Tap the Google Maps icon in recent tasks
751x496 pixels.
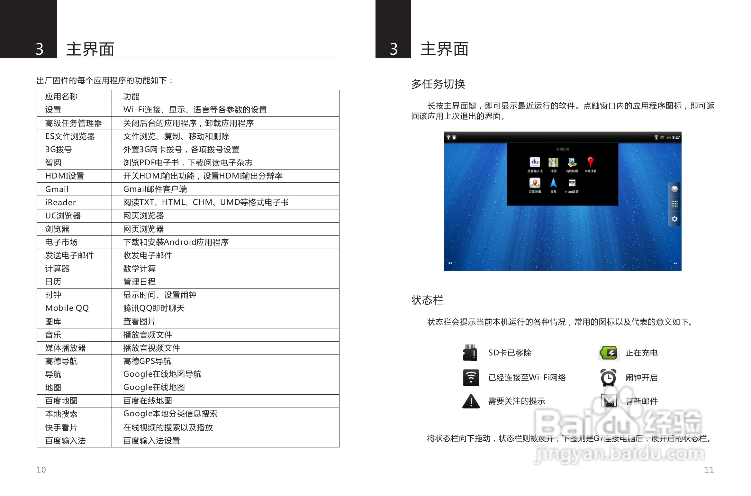point(553,162)
